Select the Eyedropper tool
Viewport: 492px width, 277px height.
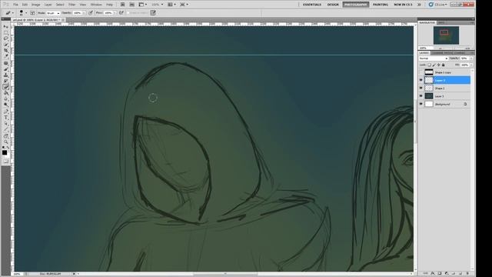[x=5, y=56]
